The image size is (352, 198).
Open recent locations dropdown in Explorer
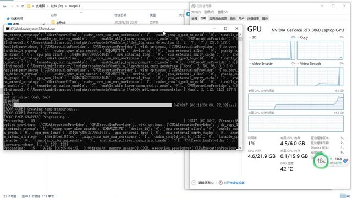coord(18,6)
